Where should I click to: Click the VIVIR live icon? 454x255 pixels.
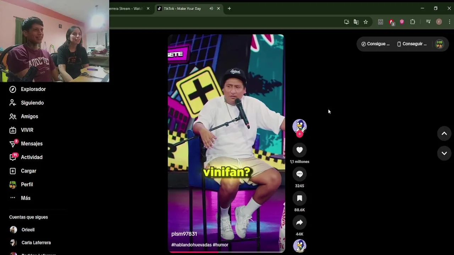coord(13,130)
